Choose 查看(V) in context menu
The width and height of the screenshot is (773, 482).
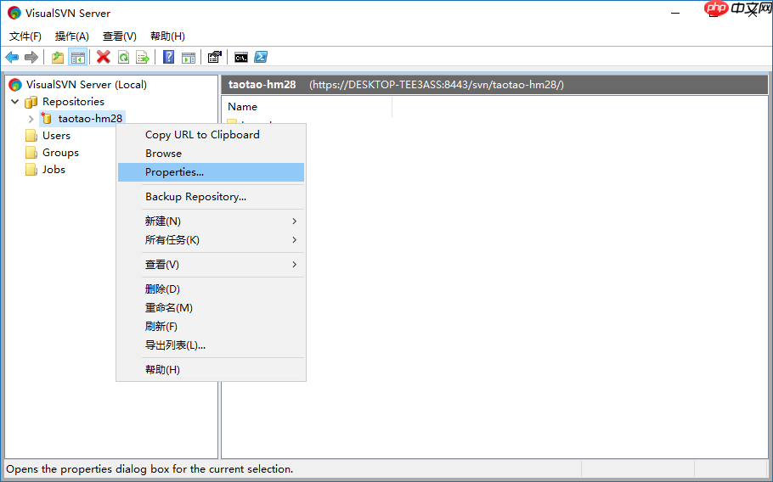[x=211, y=265]
